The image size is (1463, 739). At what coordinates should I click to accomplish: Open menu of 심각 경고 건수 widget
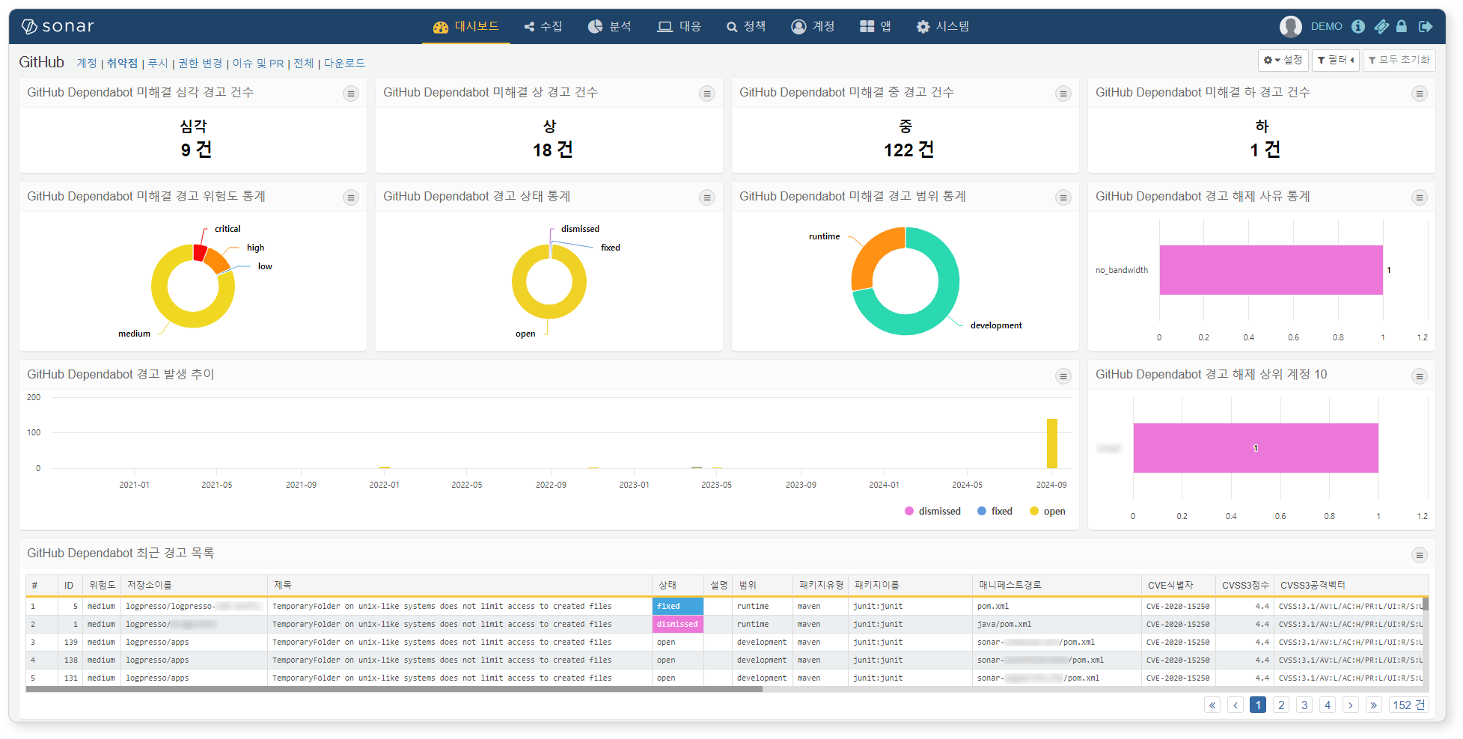coord(350,93)
